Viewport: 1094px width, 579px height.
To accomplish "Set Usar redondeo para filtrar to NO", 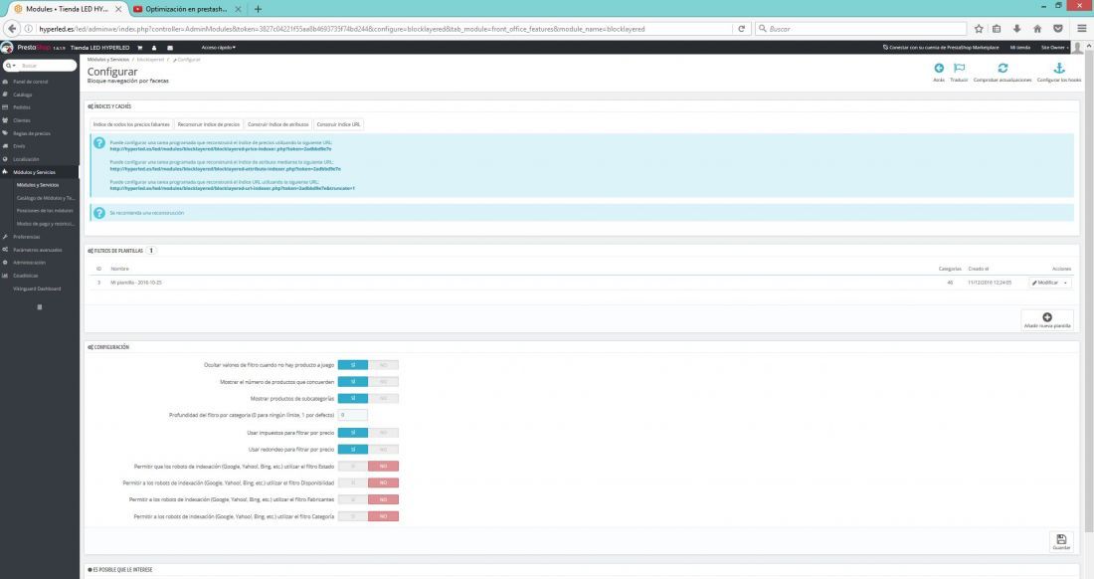I will pyautogui.click(x=383, y=450).
